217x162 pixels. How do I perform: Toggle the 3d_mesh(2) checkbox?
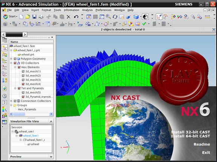pyautogui.click(x=23, y=76)
